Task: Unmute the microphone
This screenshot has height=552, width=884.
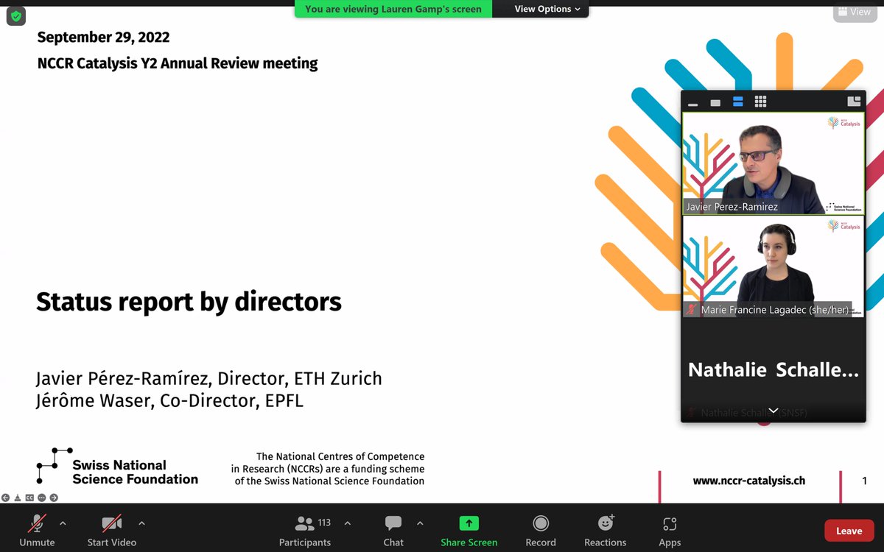Action: tap(37, 530)
